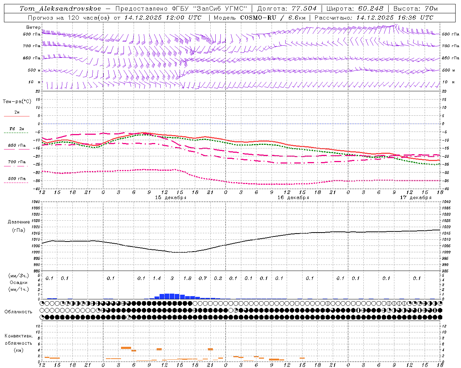Click the precipitation value 1.4
Viewport: 461px width, 368px height.
[157, 278]
